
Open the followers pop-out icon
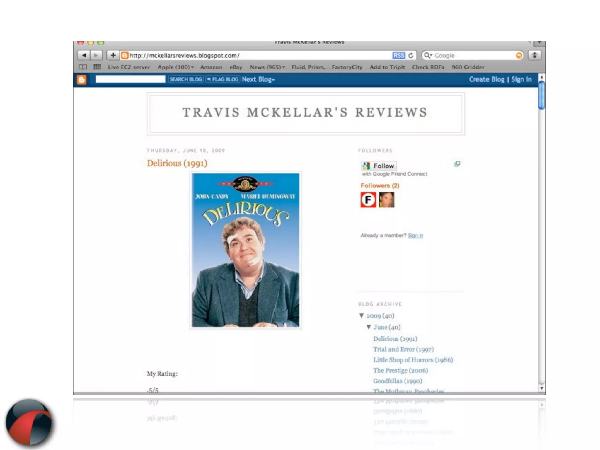[457, 164]
